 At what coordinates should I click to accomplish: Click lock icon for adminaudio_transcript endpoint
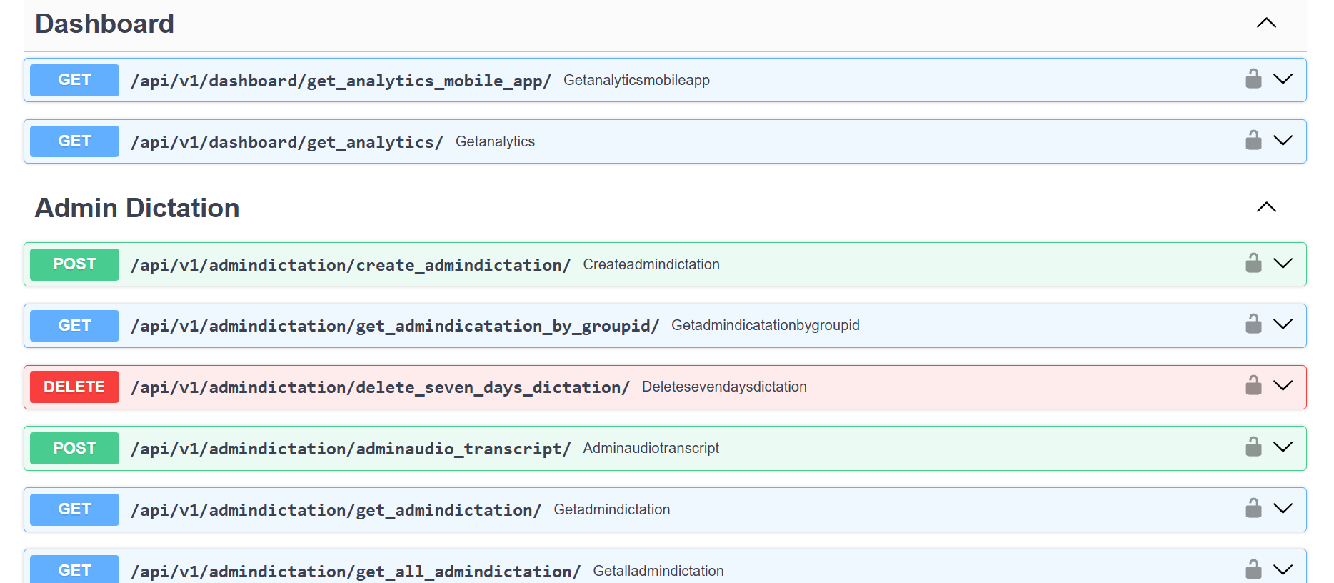(x=1253, y=447)
